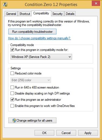This screenshot has width=102, height=140.
Task: Confirm with the OK button
Action: (x=44, y=133)
